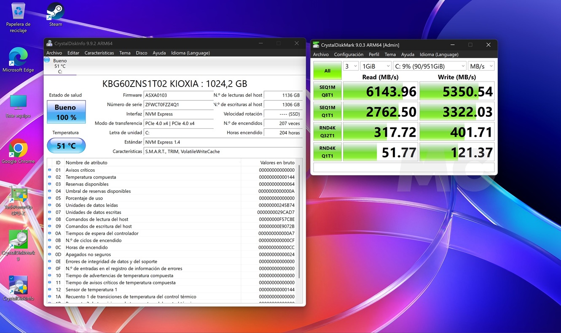
Task: Click the status dot beside Horas de encendido
Action: [49, 247]
